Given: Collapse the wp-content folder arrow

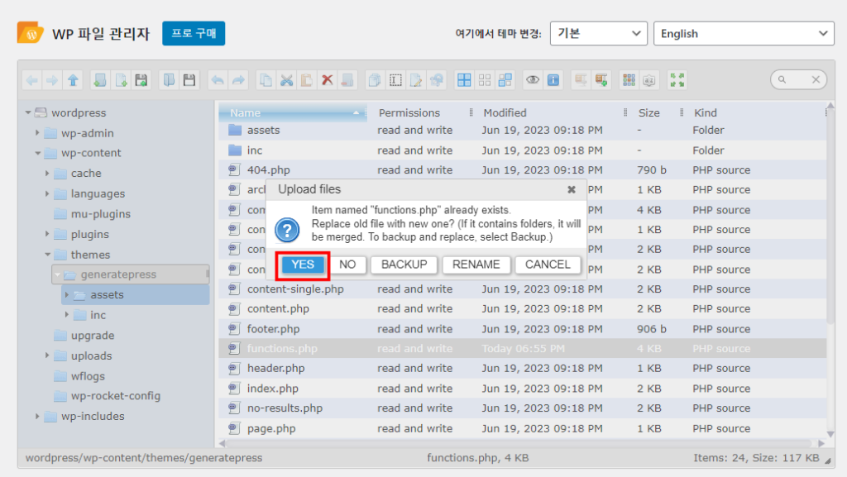Looking at the screenshot, I should pos(37,153).
